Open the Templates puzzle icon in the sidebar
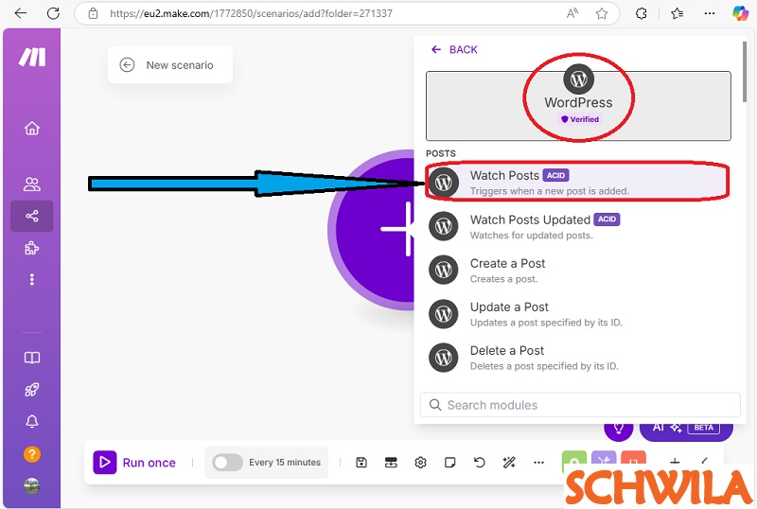This screenshot has width=757, height=509. (32, 248)
